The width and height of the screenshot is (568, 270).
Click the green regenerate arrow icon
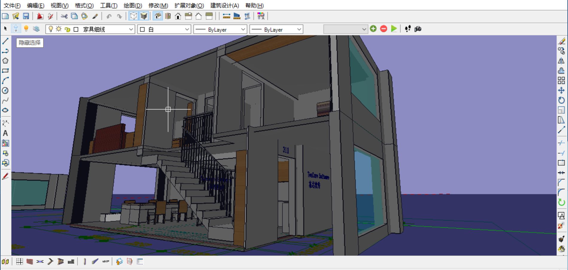561,202
